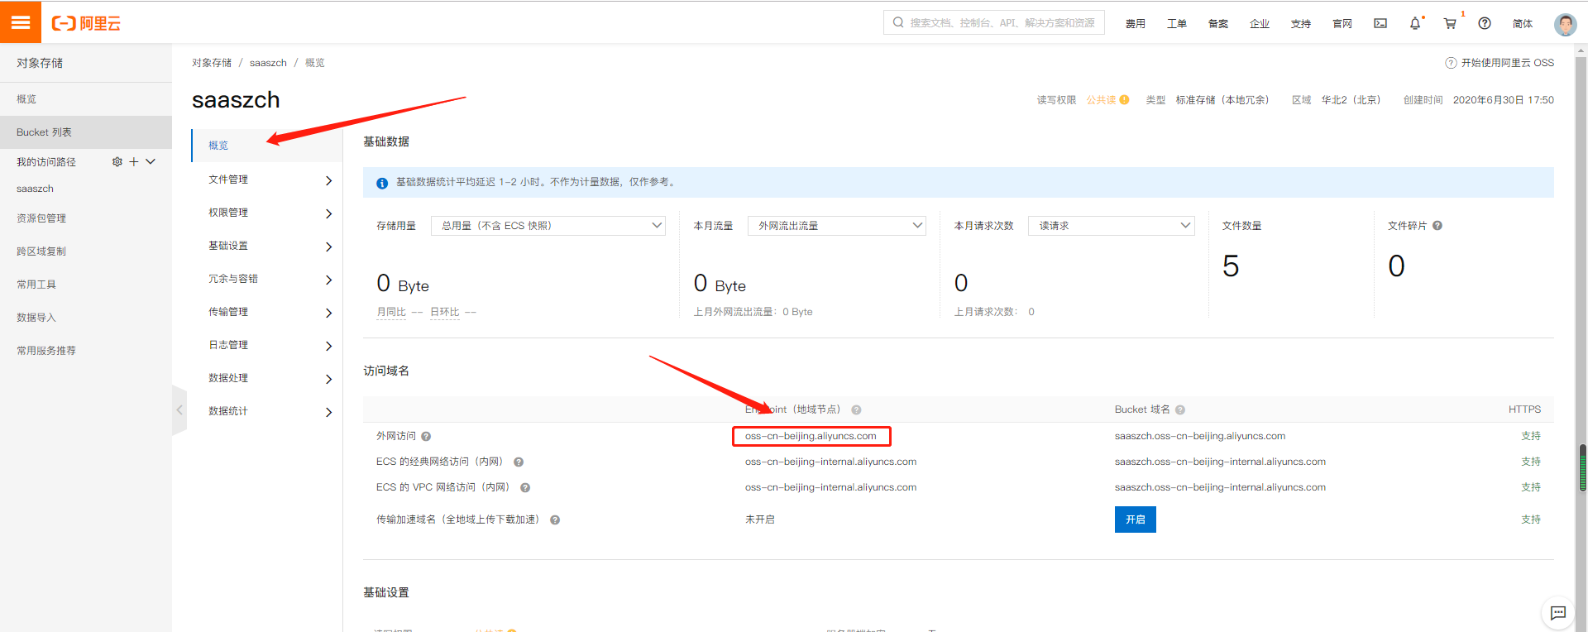Image resolution: width=1588 pixels, height=632 pixels.
Task: Expand the 数据处理 menu
Action: (267, 378)
